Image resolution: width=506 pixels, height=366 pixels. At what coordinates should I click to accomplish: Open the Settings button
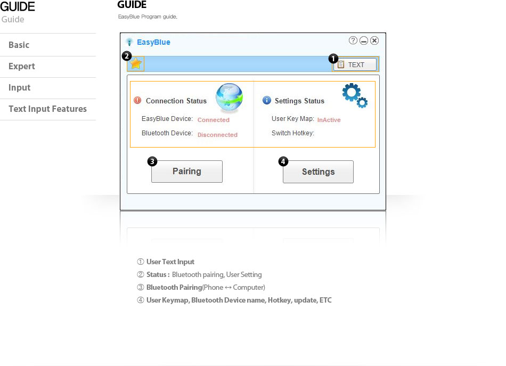click(x=318, y=172)
